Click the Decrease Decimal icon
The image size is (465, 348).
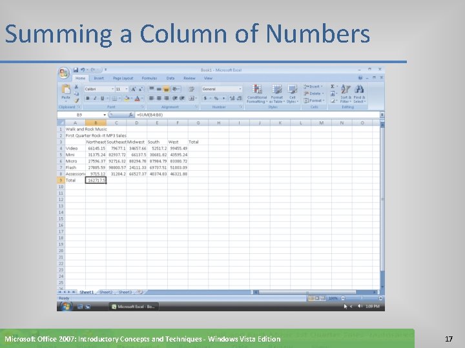coord(239,98)
